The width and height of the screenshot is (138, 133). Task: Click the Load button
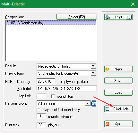(118, 92)
